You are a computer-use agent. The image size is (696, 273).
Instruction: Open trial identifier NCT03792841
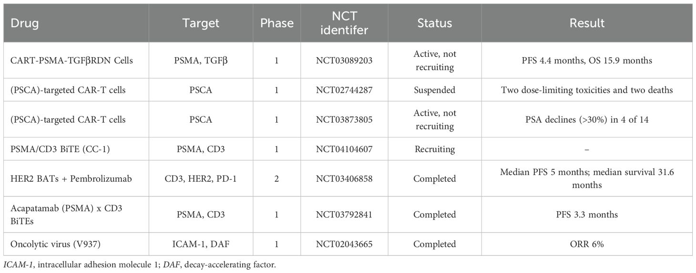coord(344,214)
